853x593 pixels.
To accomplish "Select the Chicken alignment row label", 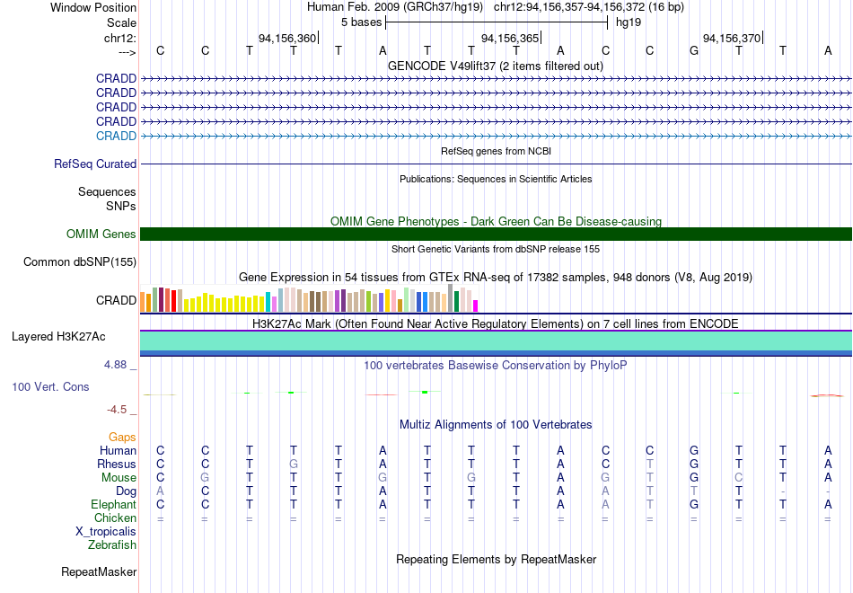I will click(115, 518).
